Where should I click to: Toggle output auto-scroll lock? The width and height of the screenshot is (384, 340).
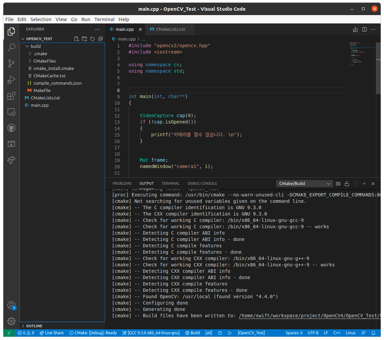(347, 184)
